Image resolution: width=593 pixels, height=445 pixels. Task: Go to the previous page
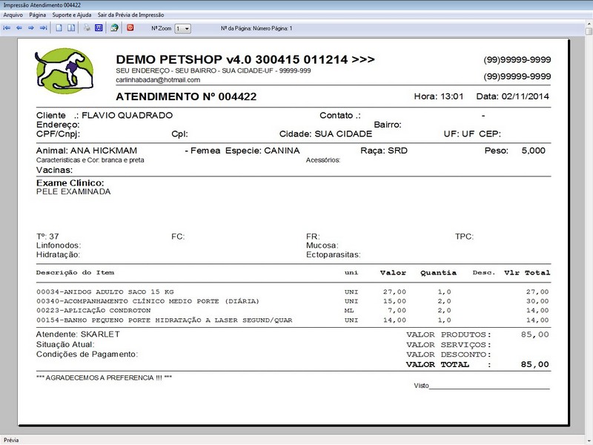point(19,28)
